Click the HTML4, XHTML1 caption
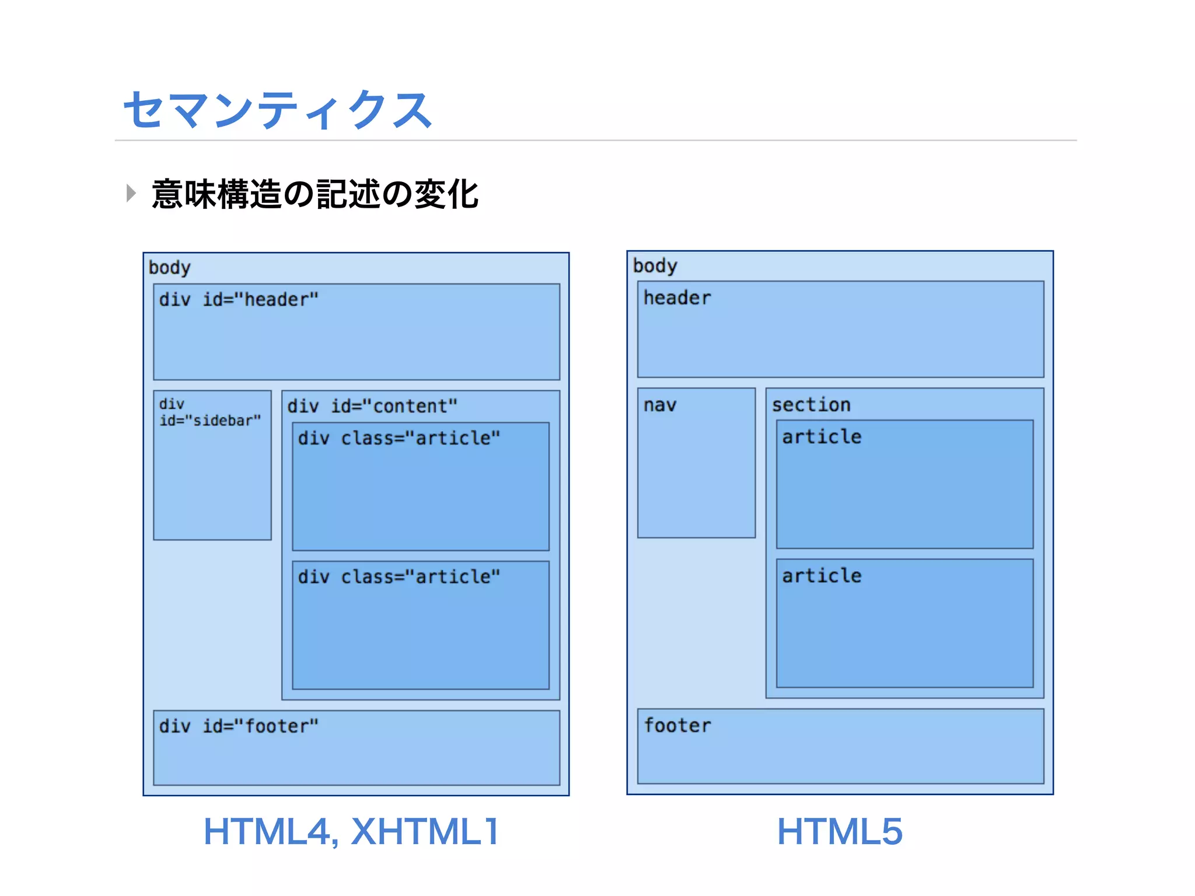Screen dimensions: 1195x896 (351, 831)
